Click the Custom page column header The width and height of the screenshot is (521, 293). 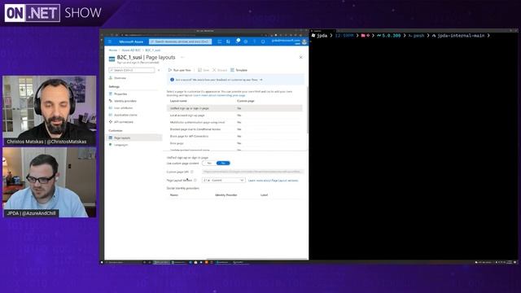pos(246,101)
